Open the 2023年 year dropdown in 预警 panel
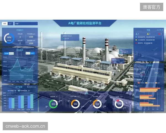166x133 pixels. (x=160, y=30)
